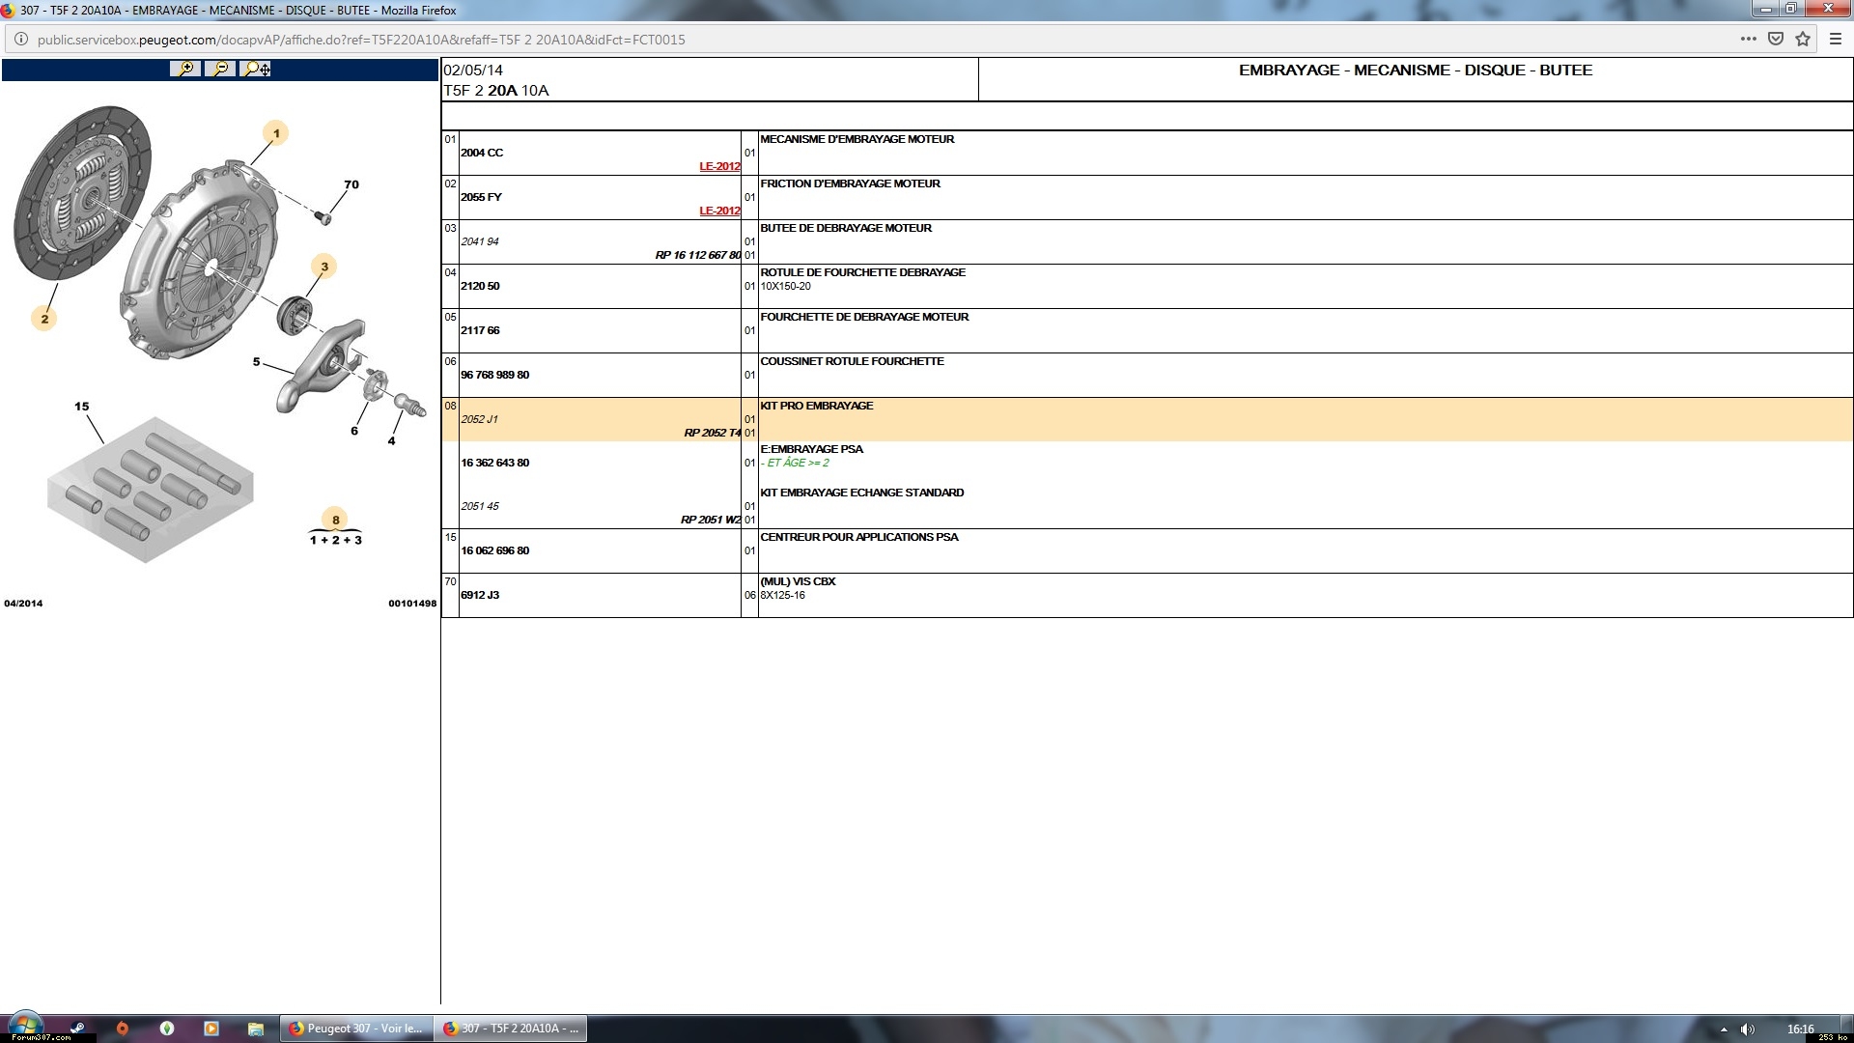This screenshot has height=1043, width=1854.
Task: Open Steam from the taskbar
Action: point(77,1028)
